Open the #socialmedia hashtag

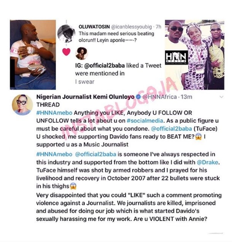[145, 121]
